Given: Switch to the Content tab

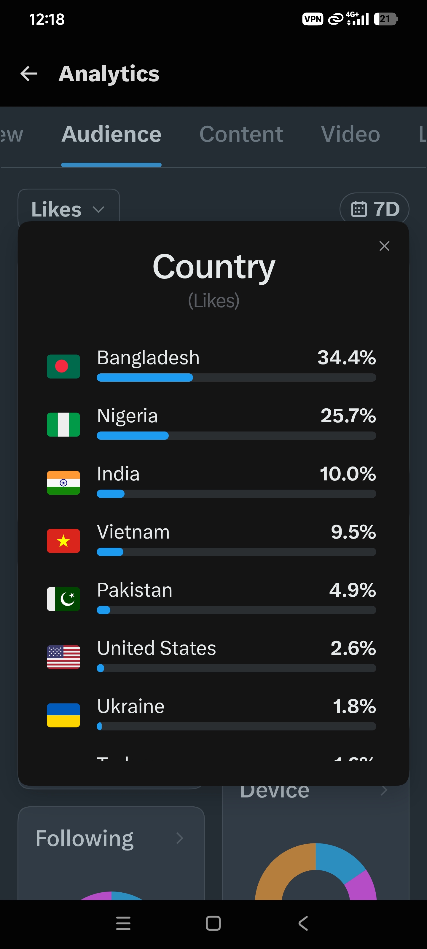Looking at the screenshot, I should [x=241, y=134].
